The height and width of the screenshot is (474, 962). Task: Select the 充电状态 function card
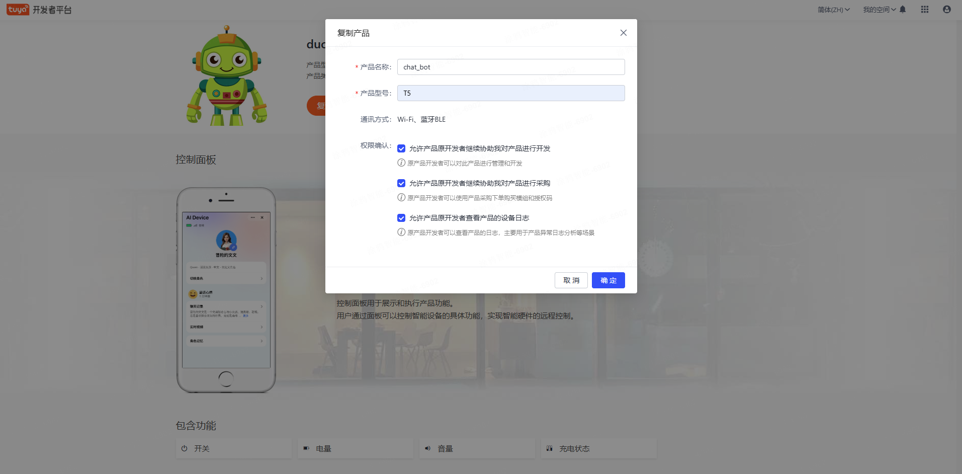click(x=599, y=448)
